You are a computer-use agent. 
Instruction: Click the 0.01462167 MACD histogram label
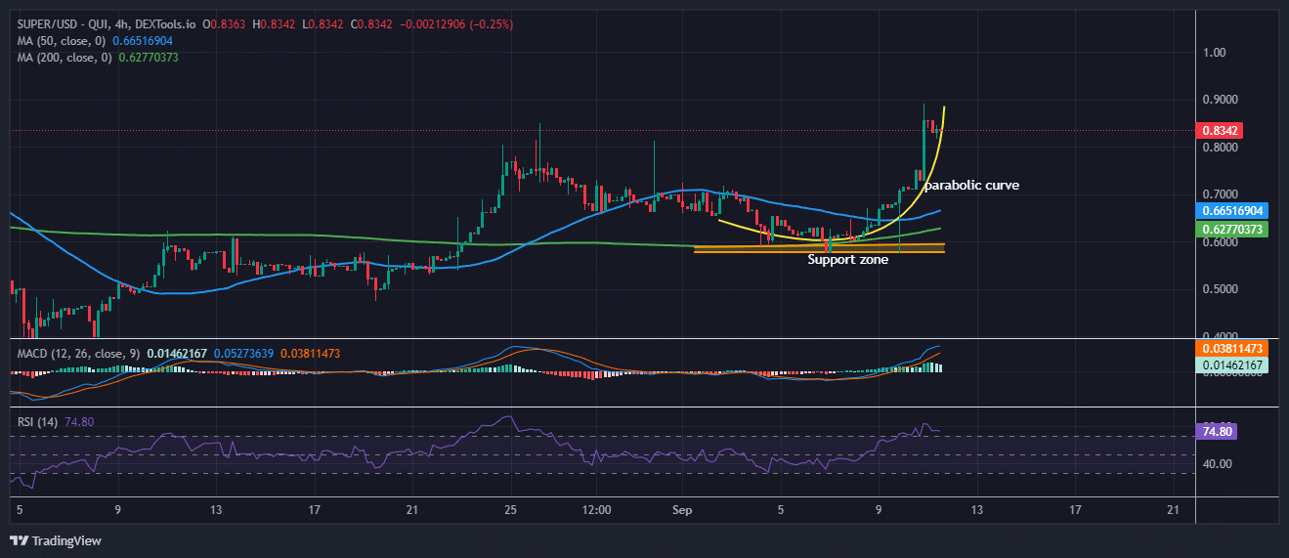coord(1232,365)
